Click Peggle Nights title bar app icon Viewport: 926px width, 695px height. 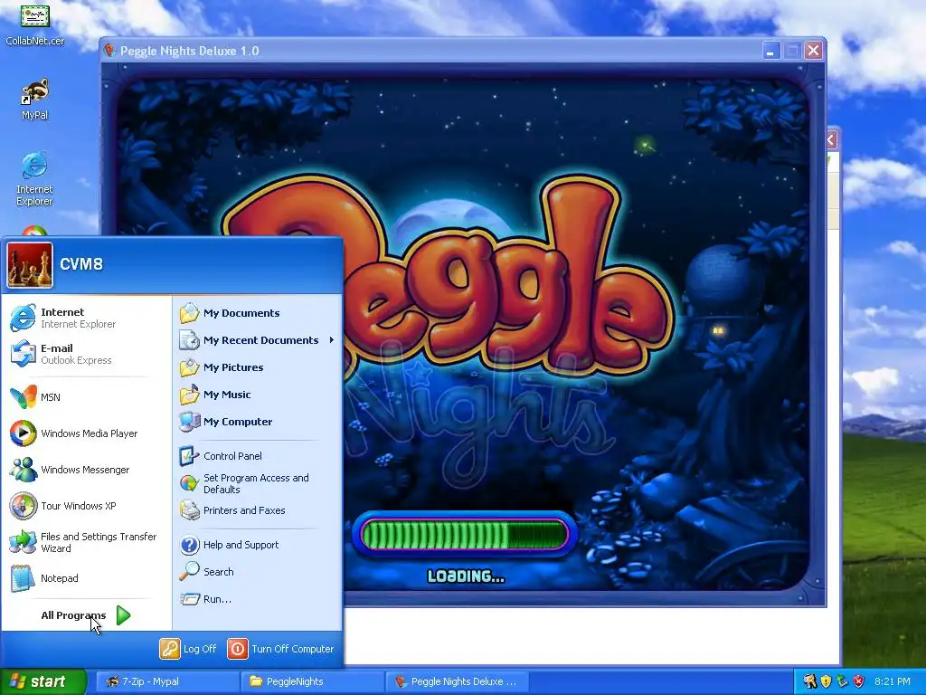[109, 51]
